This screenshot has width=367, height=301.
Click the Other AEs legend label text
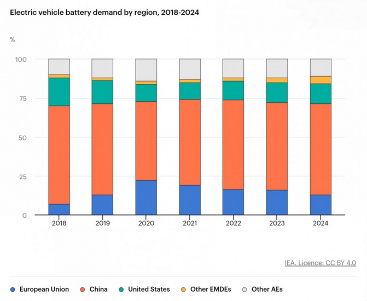(x=267, y=289)
